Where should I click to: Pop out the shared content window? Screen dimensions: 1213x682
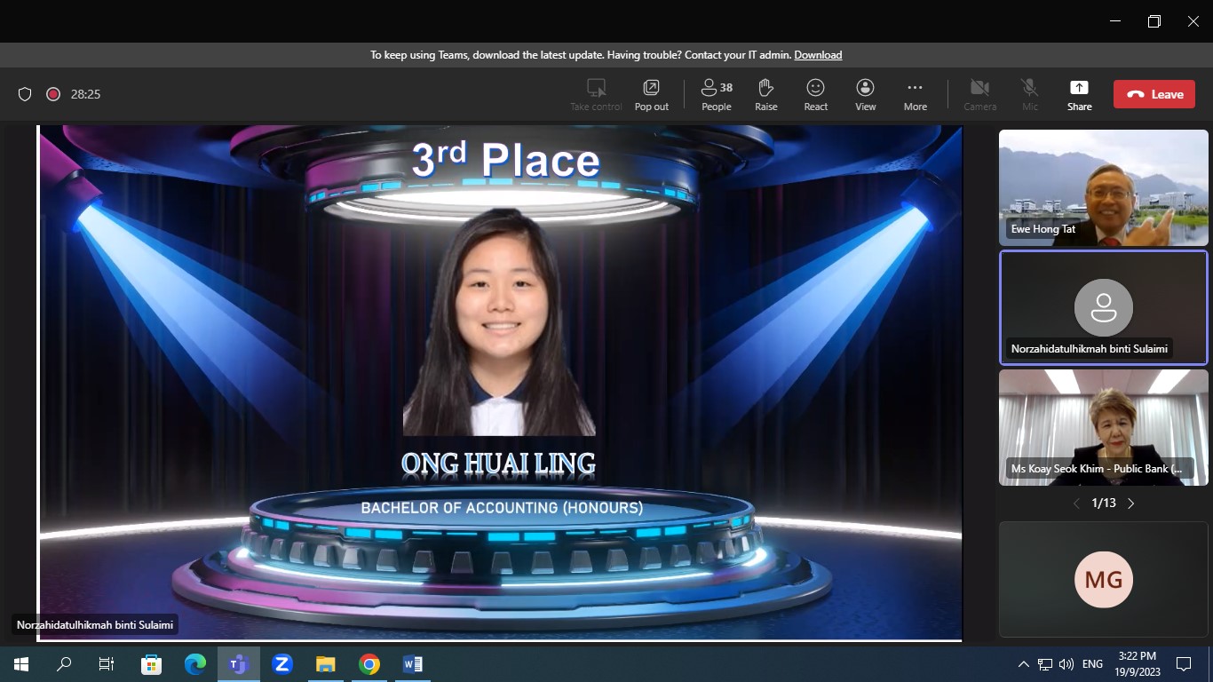click(x=651, y=95)
